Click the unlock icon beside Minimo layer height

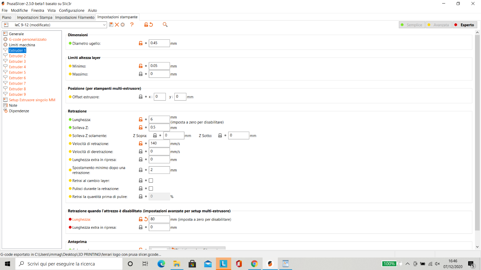point(140,66)
